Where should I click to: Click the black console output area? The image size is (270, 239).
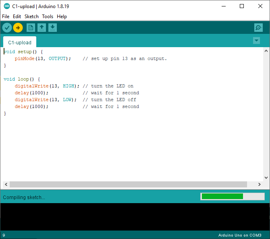(135, 217)
